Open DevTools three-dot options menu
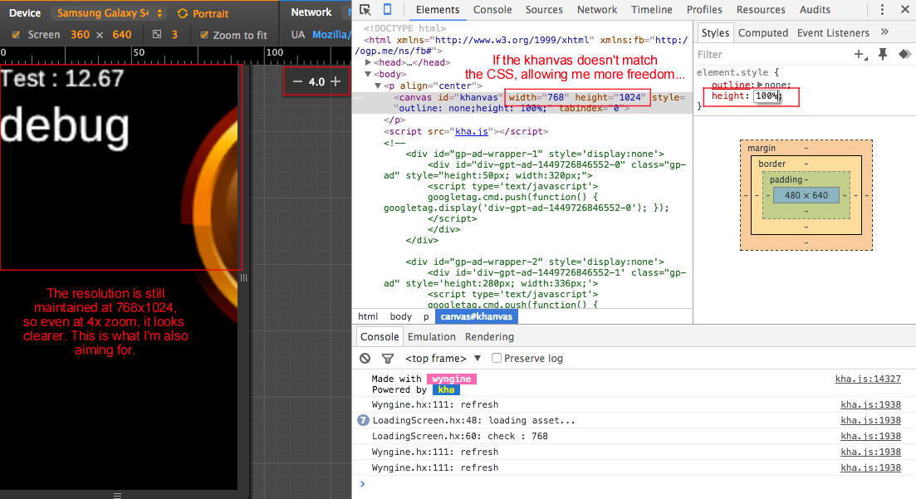Image resolution: width=916 pixels, height=499 pixels. click(x=882, y=9)
